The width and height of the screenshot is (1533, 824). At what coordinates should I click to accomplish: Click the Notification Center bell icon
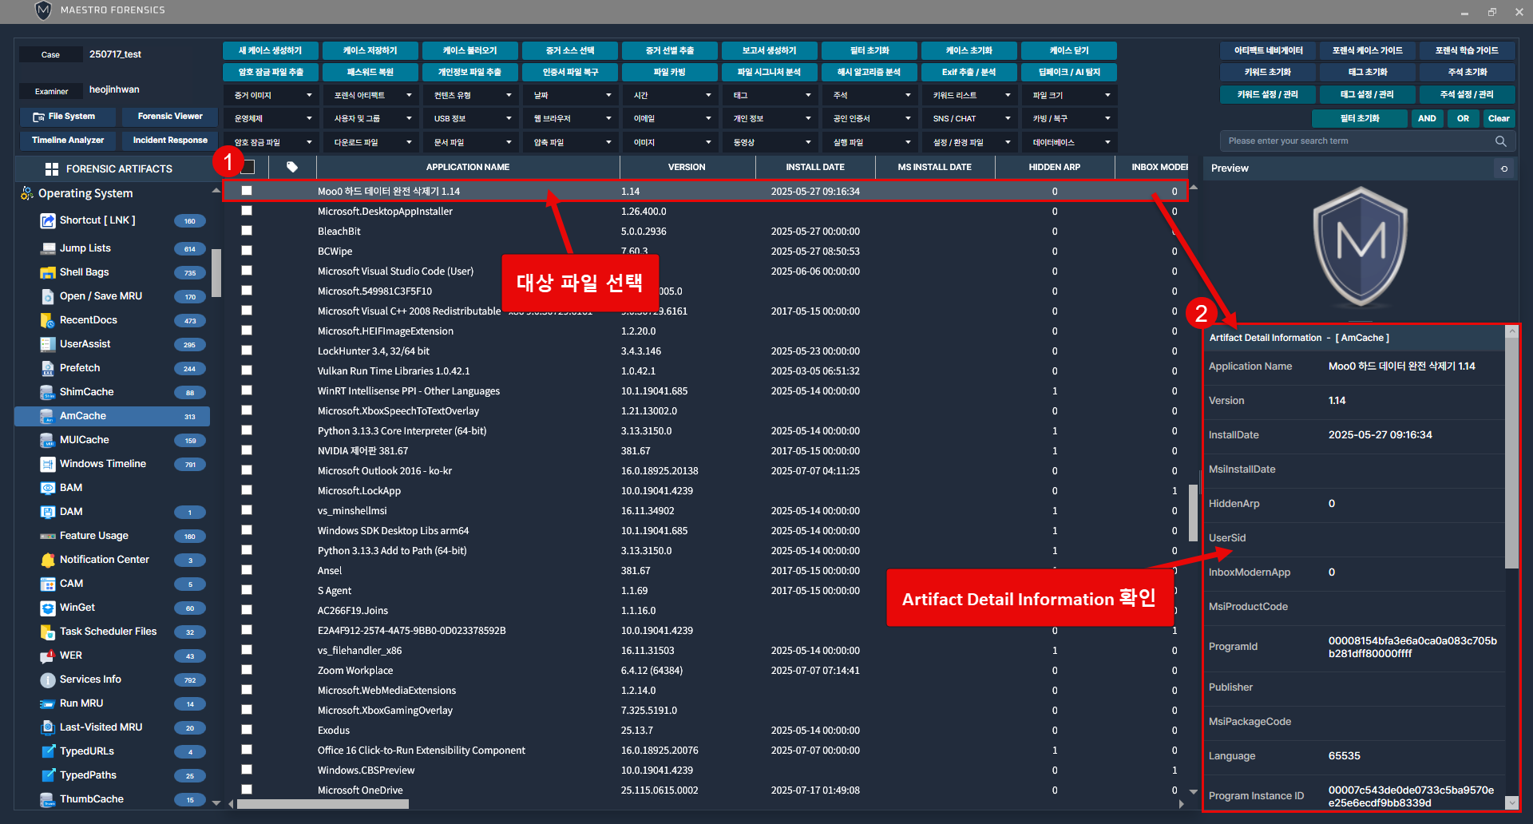pyautogui.click(x=48, y=560)
